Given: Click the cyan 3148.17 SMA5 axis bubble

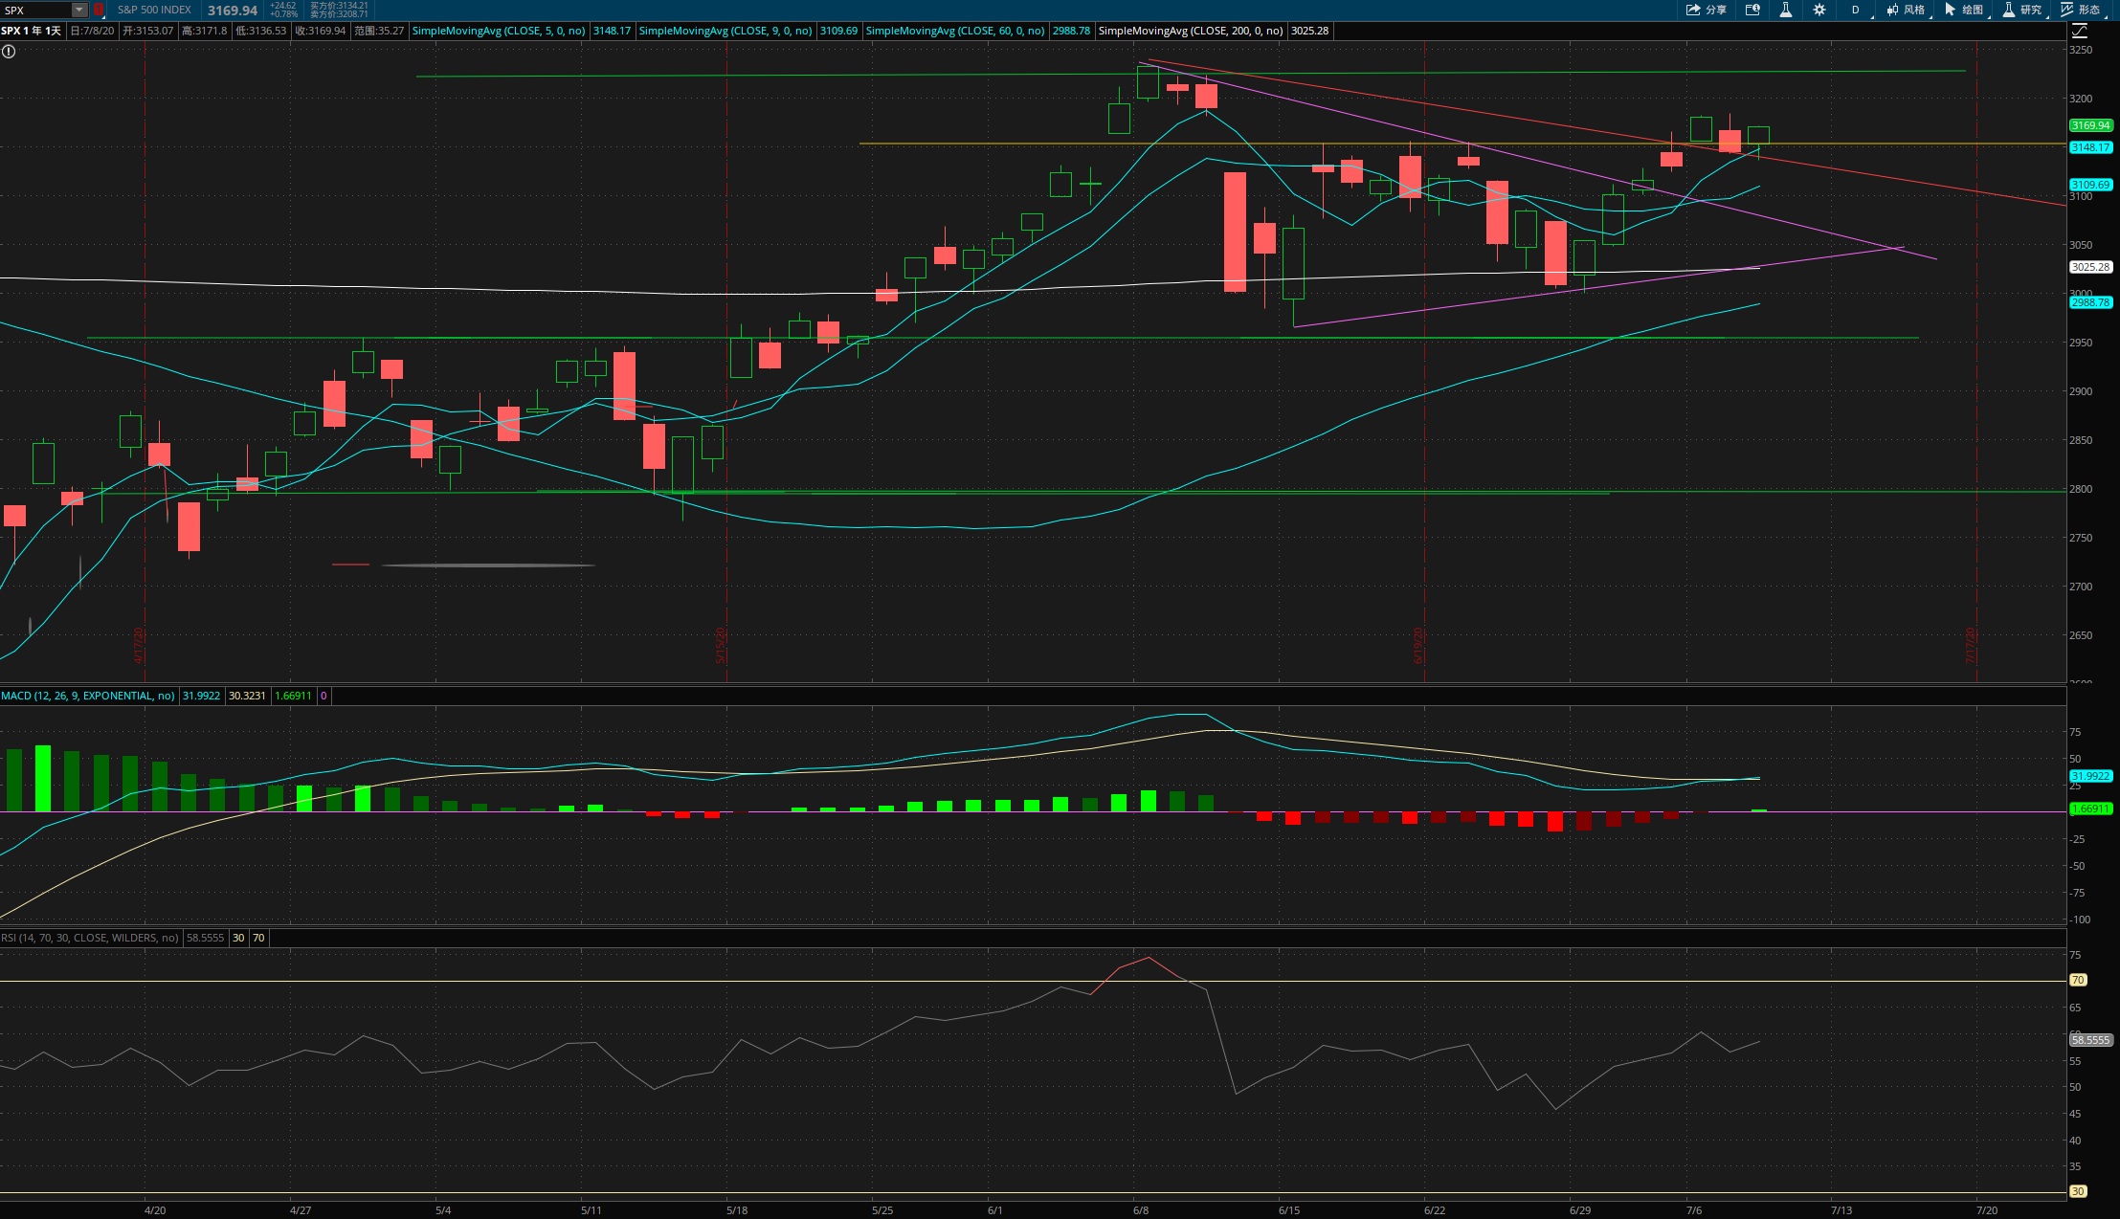Looking at the screenshot, I should click(2090, 147).
